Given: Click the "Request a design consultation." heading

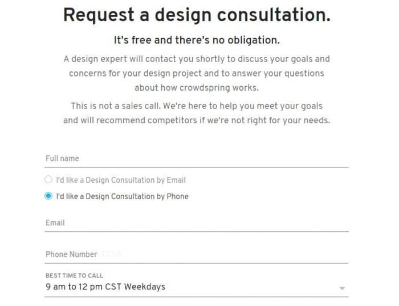Looking at the screenshot, I should click(197, 15).
